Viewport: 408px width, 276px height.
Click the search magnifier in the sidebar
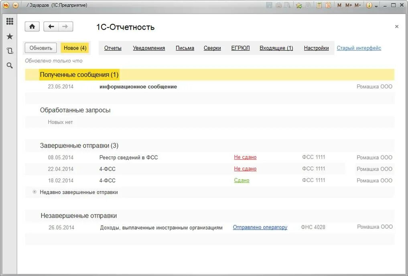point(10,66)
